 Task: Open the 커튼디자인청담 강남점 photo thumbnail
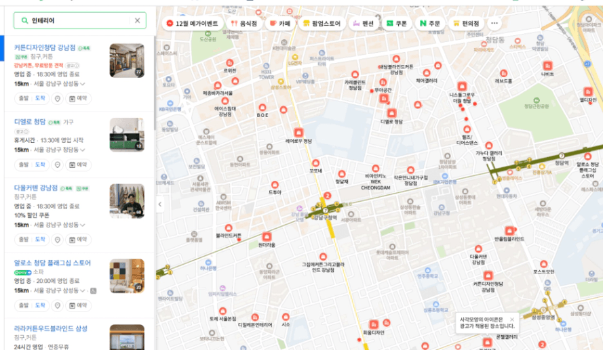(x=127, y=61)
